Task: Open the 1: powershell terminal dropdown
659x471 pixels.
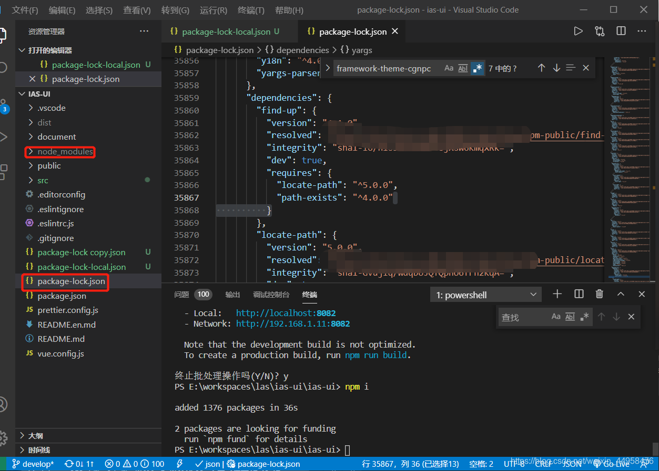Action: [485, 295]
